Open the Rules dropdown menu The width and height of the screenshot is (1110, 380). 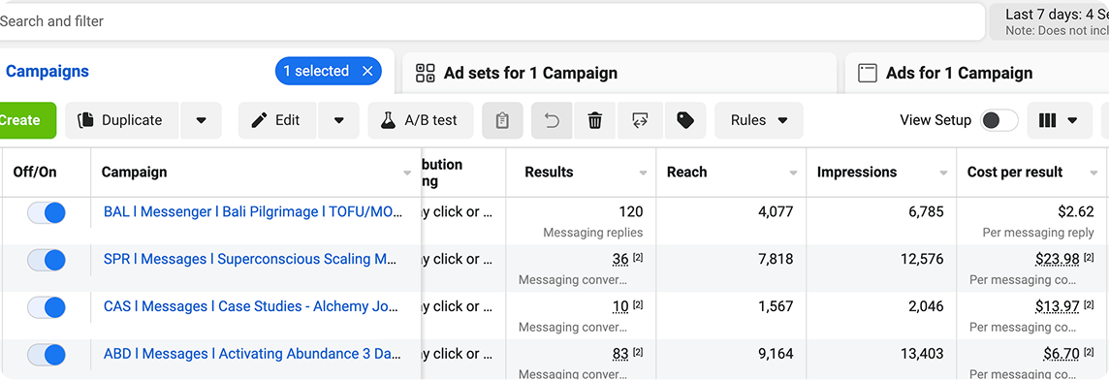(x=759, y=120)
